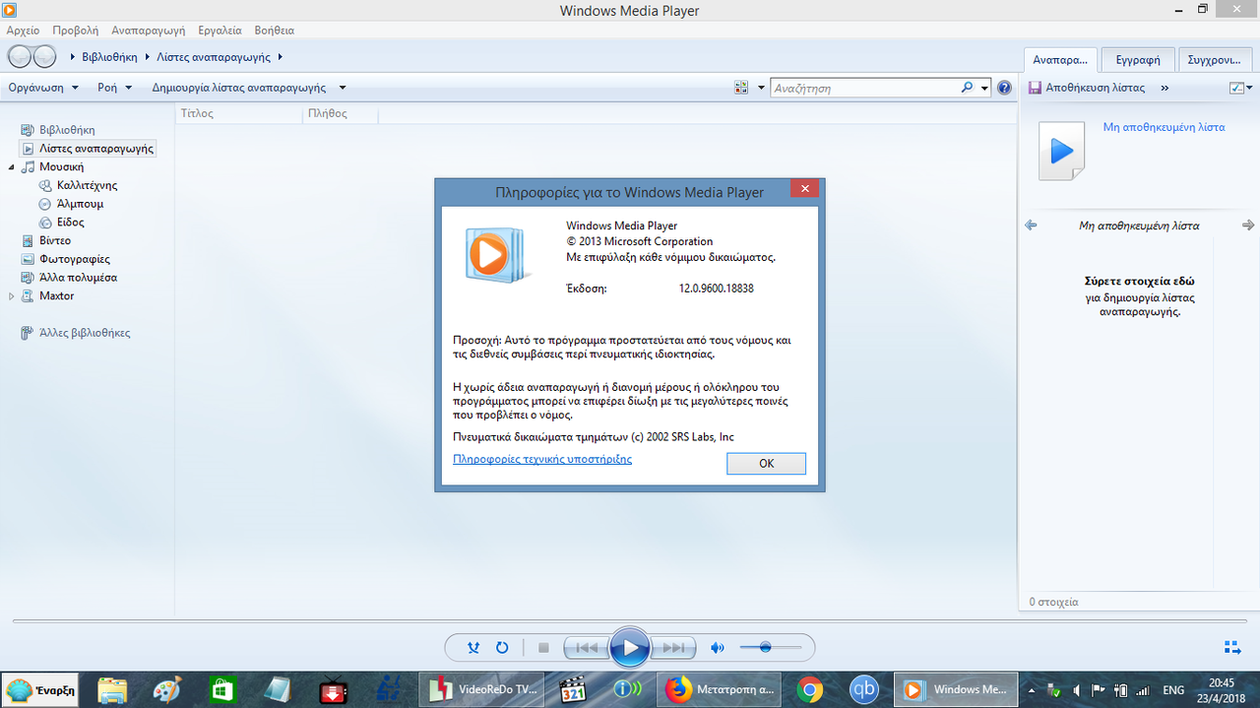Expand Δημιουργία λίστας αναπαραγωγής dropdown arrow

[342, 88]
